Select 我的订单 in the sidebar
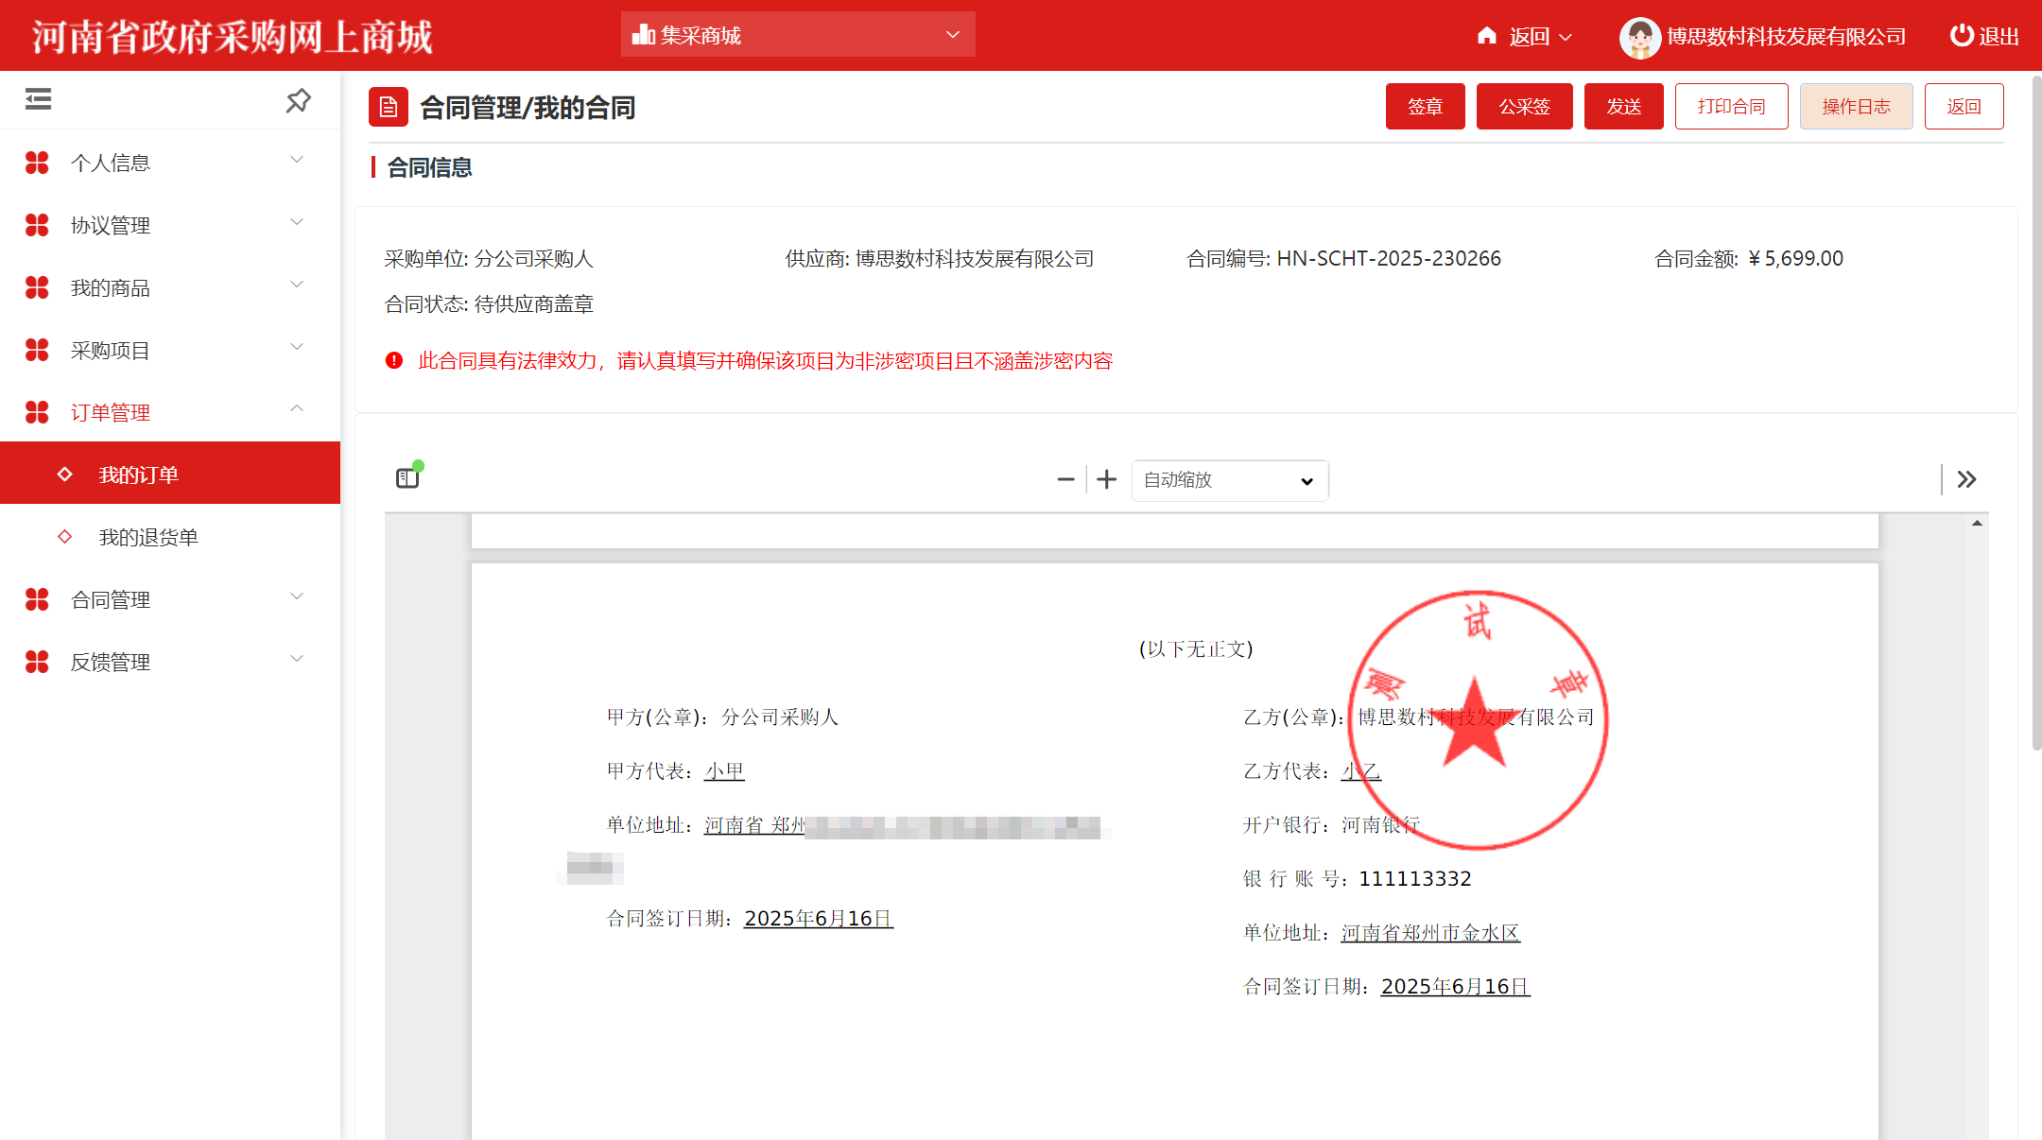Screen dimensions: 2042x1140 [170, 473]
